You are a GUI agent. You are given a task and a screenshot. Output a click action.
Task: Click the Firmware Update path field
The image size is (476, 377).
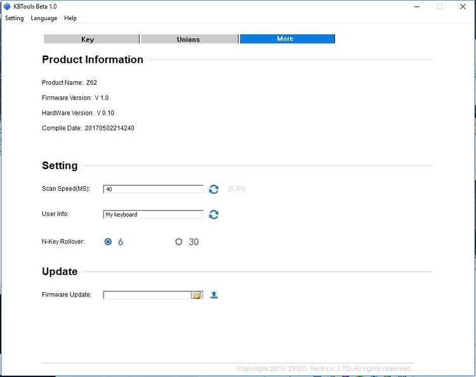point(147,295)
